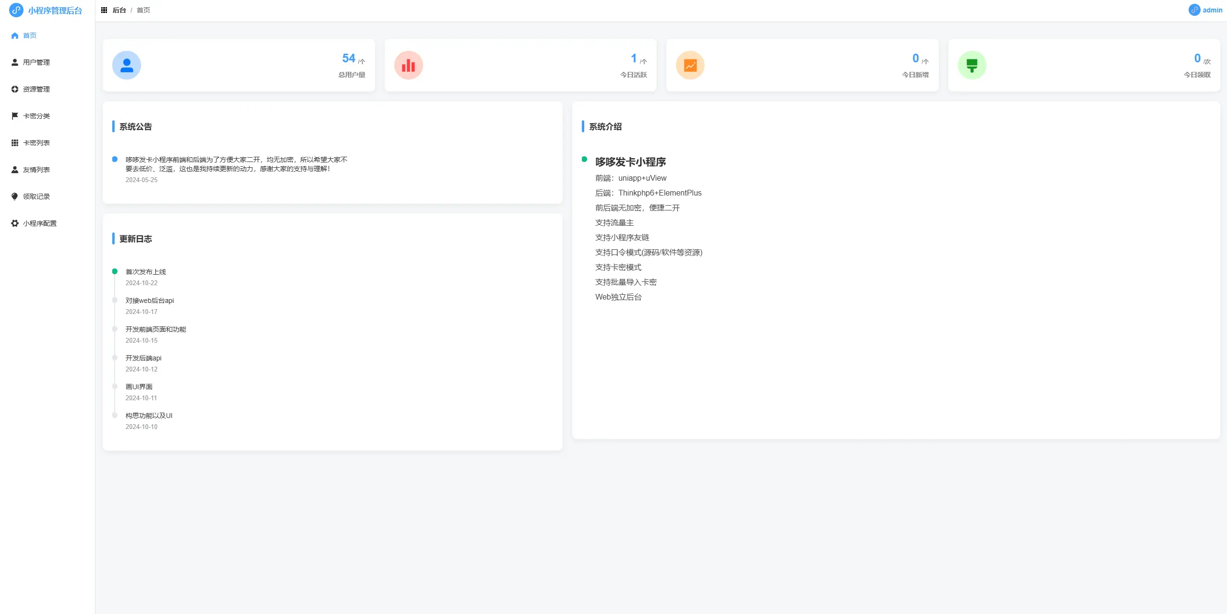The width and height of the screenshot is (1227, 614).
Task: Click the 首次发布上线 timeline entry
Action: (x=146, y=272)
